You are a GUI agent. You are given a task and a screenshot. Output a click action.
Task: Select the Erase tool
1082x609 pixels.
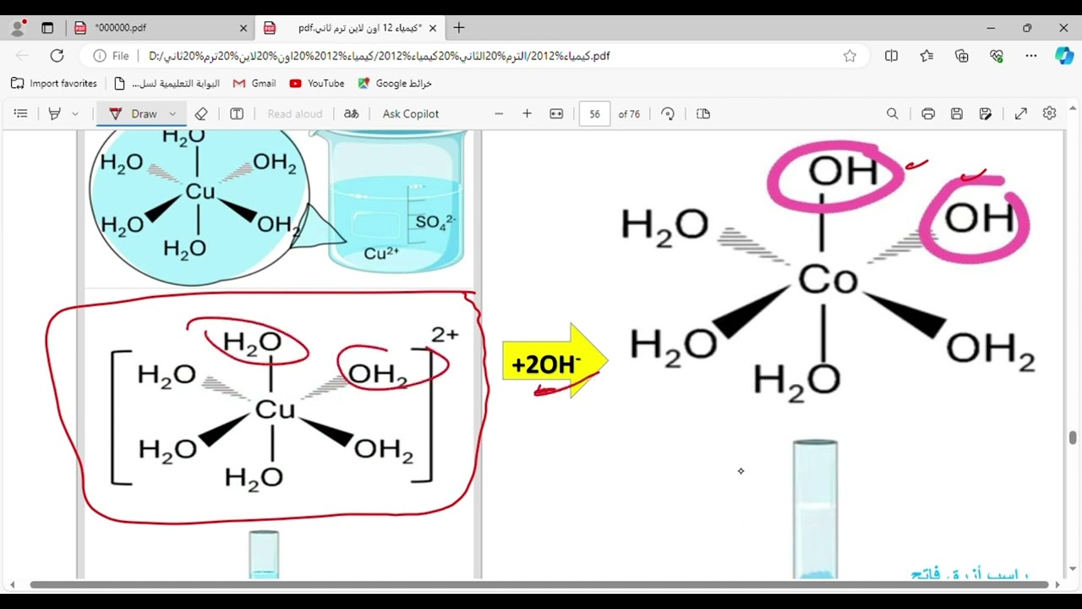click(201, 113)
